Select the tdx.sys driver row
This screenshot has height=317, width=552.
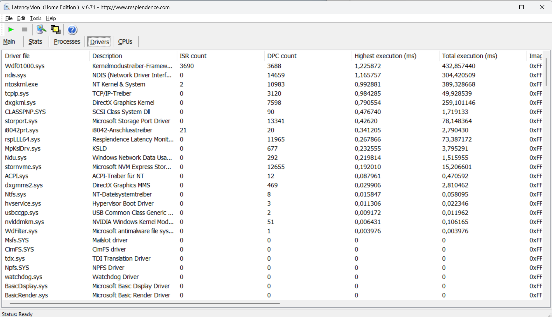pyautogui.click(x=273, y=258)
